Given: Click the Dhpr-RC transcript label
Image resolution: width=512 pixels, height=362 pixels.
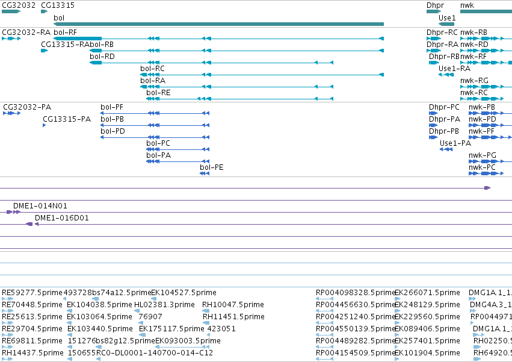Looking at the screenshot, I should (x=442, y=33).
